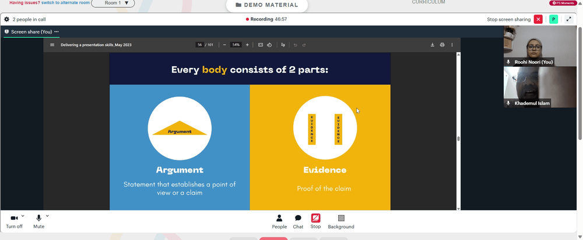Click the red X to stop sharing
This screenshot has height=240, width=583.
(538, 19)
